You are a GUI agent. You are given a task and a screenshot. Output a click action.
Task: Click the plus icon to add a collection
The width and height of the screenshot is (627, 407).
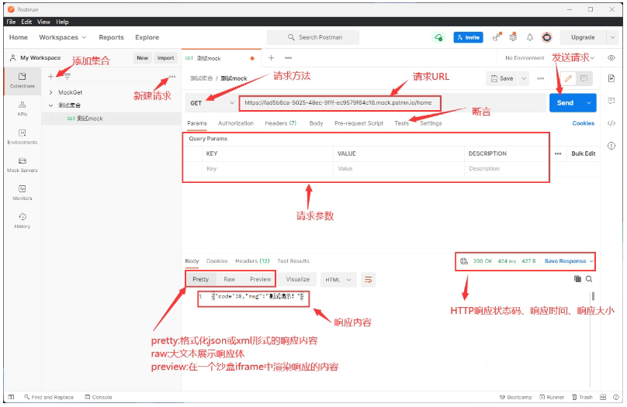click(x=51, y=76)
